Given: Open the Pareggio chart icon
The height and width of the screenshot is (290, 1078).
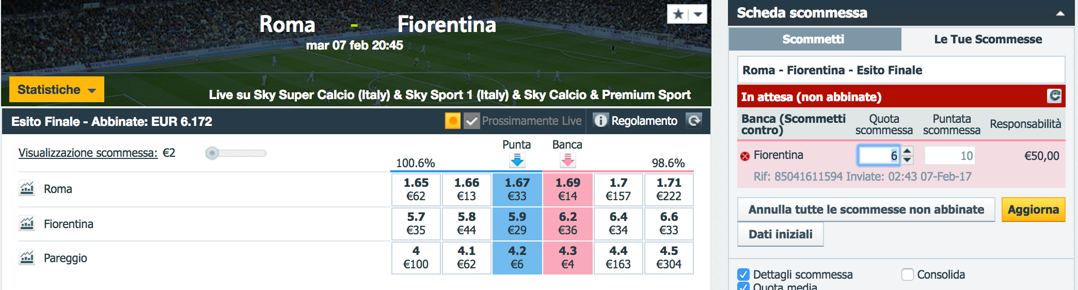Looking at the screenshot, I should coord(27,257).
